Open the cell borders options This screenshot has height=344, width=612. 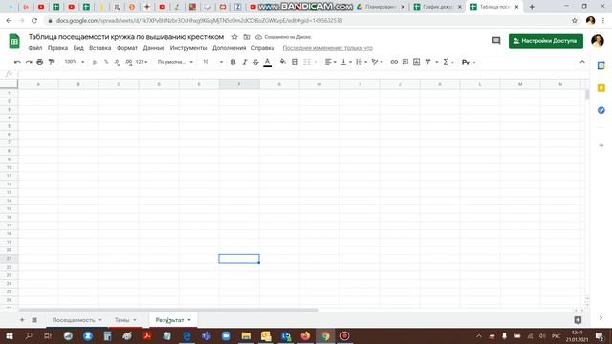(x=295, y=62)
